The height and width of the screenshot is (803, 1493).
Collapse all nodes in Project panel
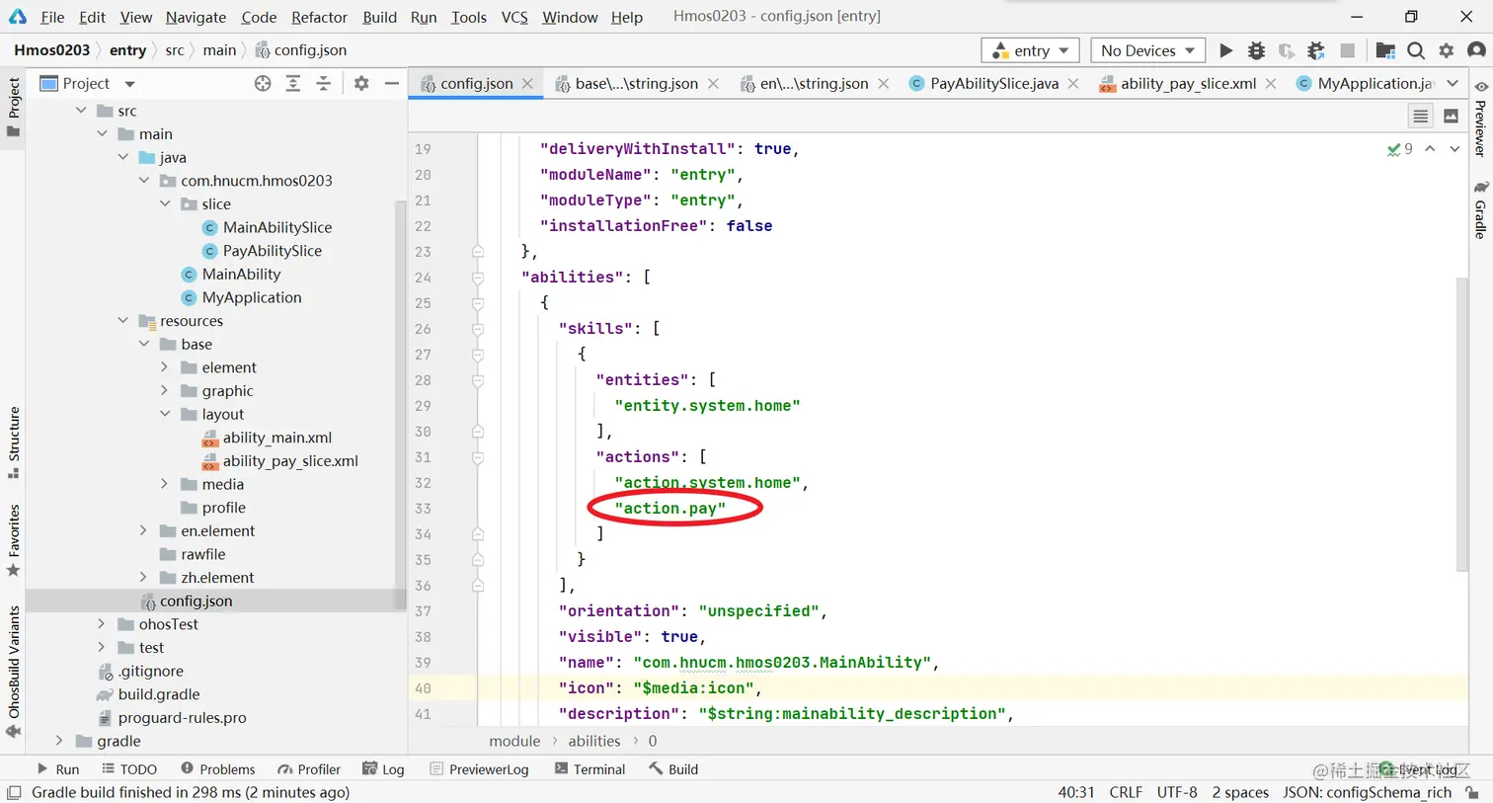pyautogui.click(x=324, y=84)
